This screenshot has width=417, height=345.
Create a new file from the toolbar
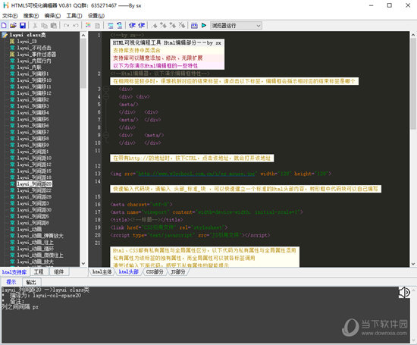click(x=4, y=26)
